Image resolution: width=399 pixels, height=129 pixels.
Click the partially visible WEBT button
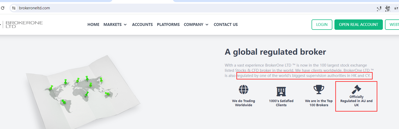pos(392,25)
